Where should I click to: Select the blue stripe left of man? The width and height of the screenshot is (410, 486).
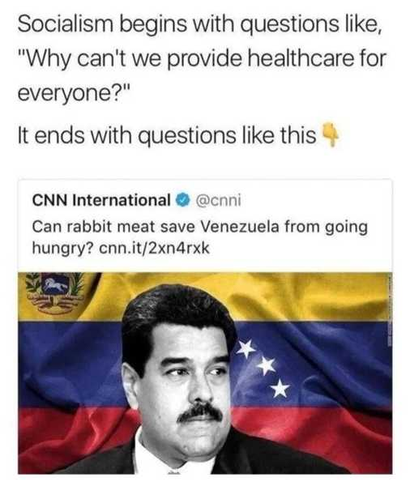(x=70, y=363)
